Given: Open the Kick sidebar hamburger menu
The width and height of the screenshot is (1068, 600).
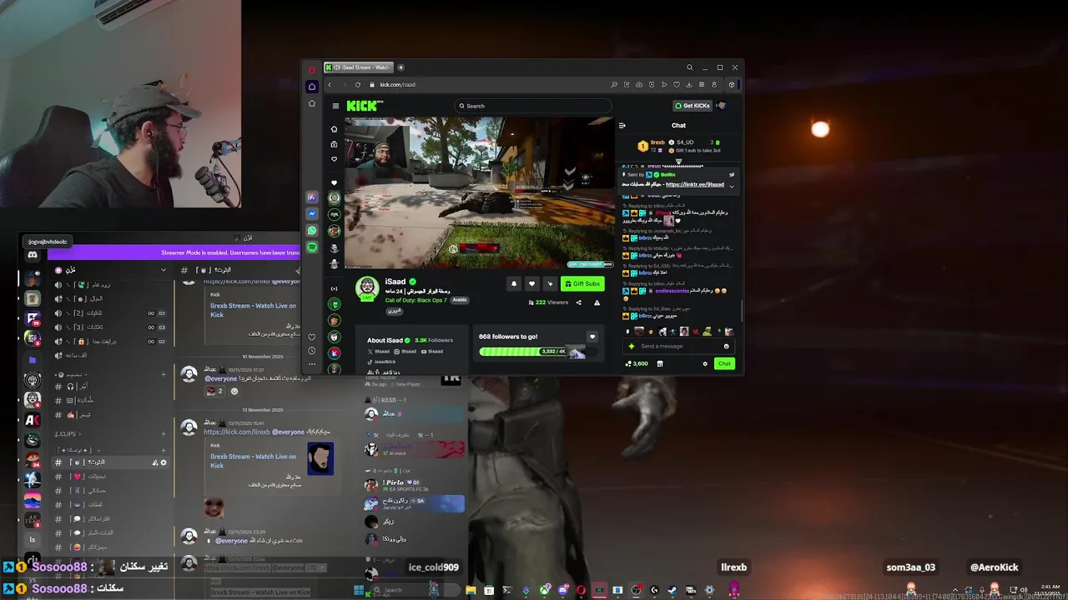Looking at the screenshot, I should [x=335, y=106].
